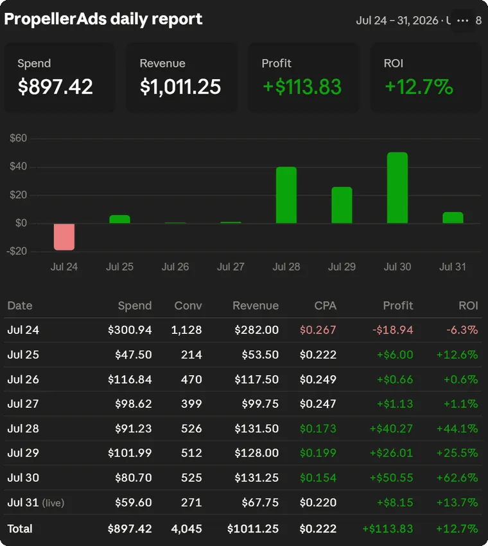Click the $67.75 revenue value
The width and height of the screenshot is (488, 546).
click(x=260, y=502)
